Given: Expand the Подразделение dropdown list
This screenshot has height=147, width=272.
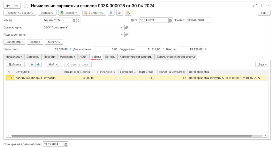Looking at the screenshot, I should coord(122,34).
